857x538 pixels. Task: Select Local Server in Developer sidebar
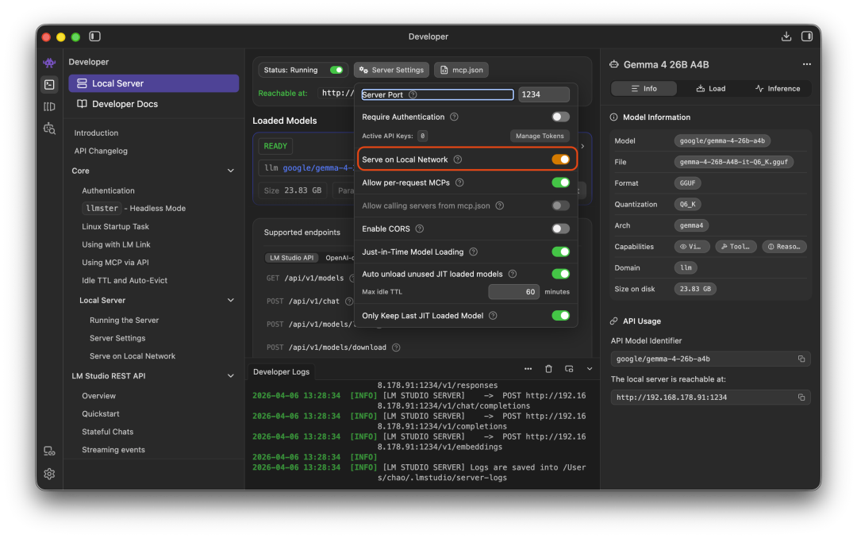tap(154, 83)
